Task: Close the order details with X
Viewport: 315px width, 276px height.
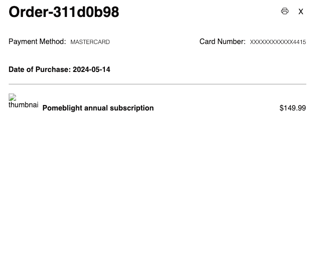Action: click(x=300, y=11)
